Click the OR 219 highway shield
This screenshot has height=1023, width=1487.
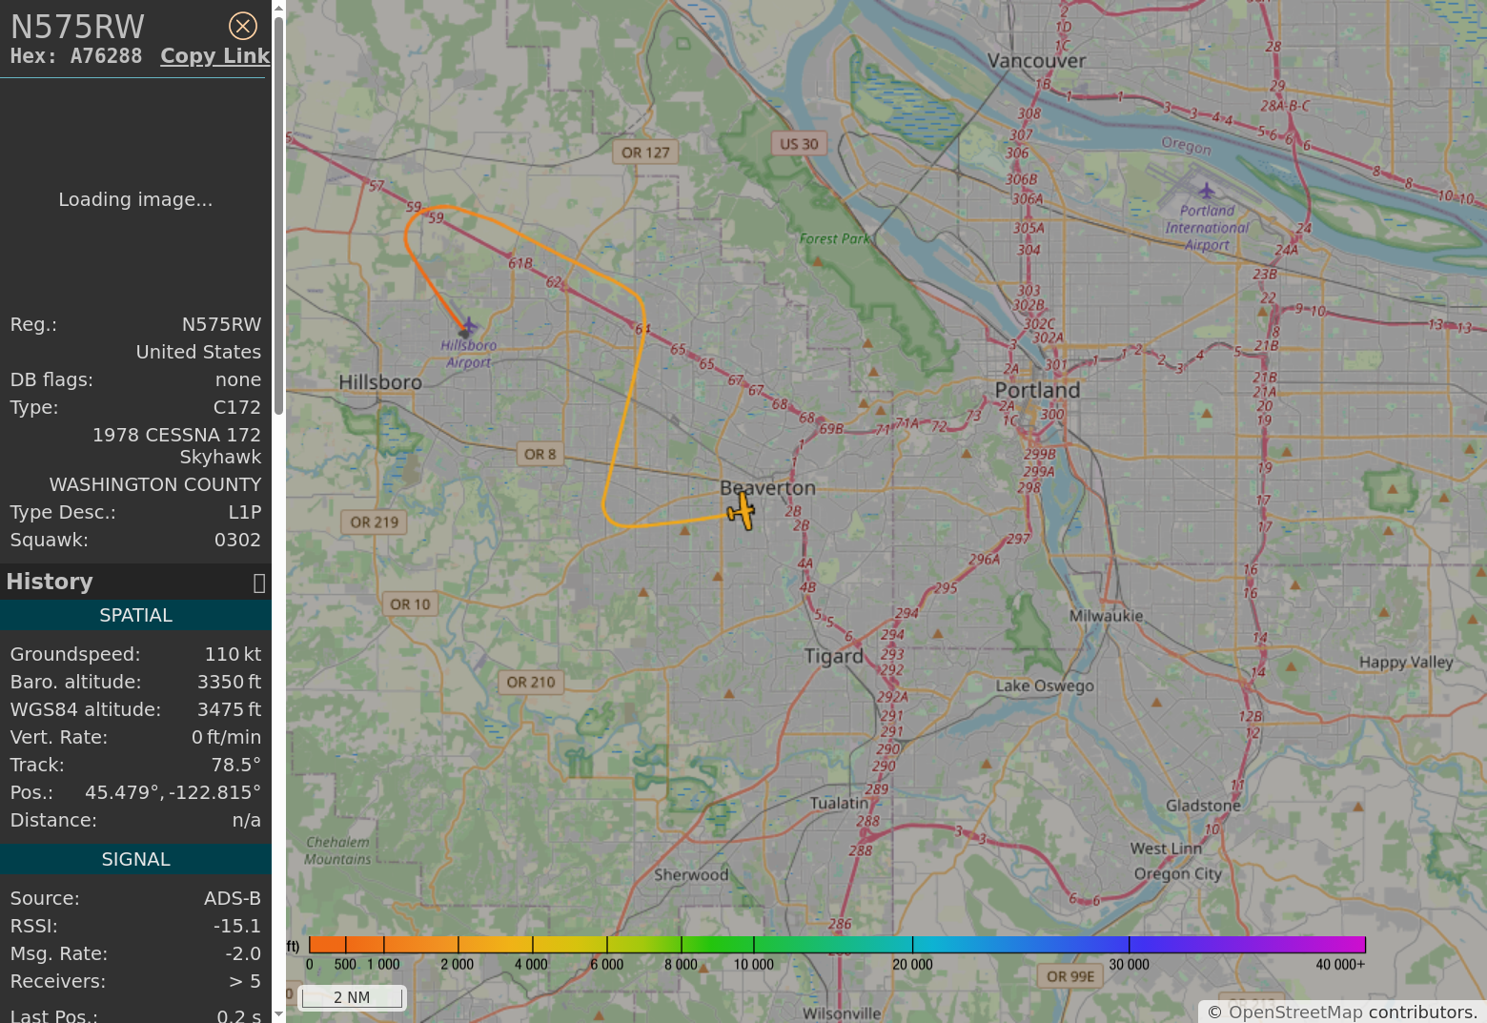coord(374,522)
